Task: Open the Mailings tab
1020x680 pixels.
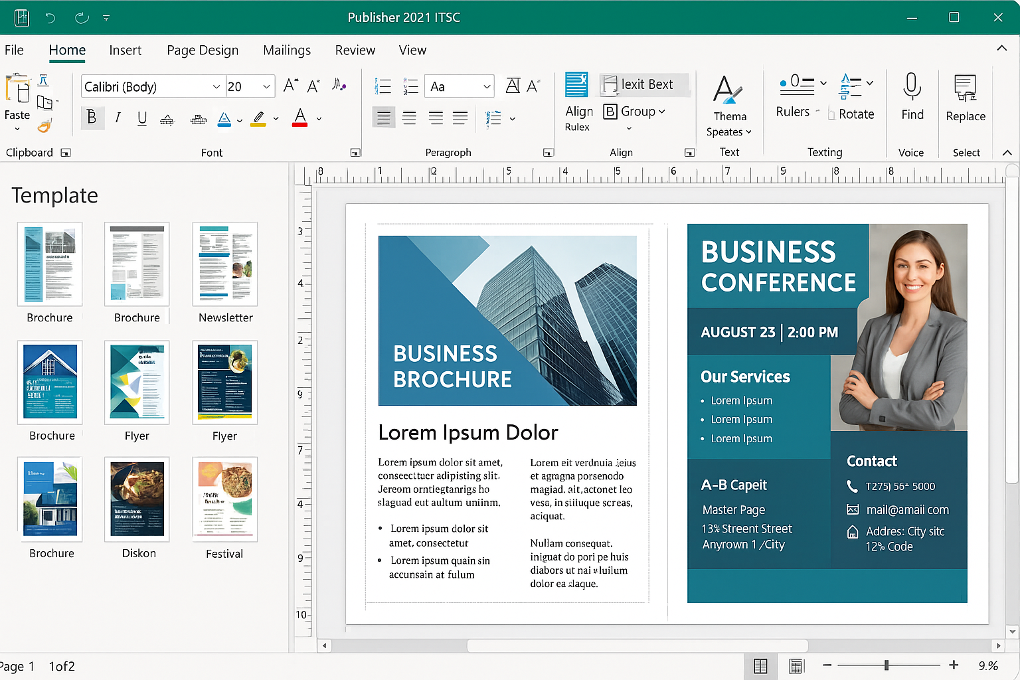Action: pyautogui.click(x=287, y=50)
